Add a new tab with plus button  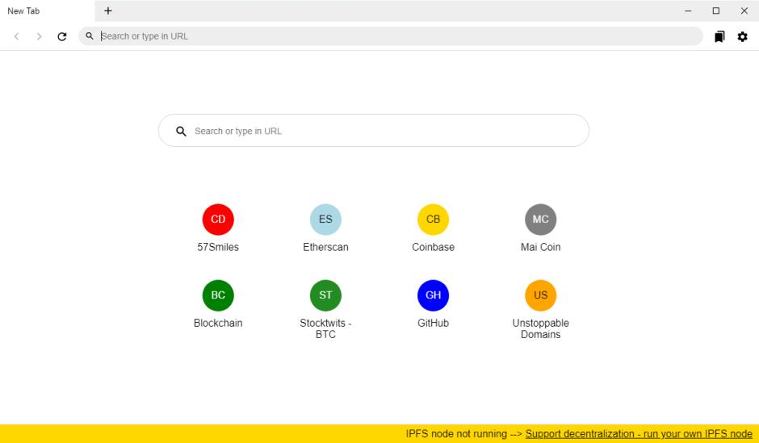[x=108, y=10]
